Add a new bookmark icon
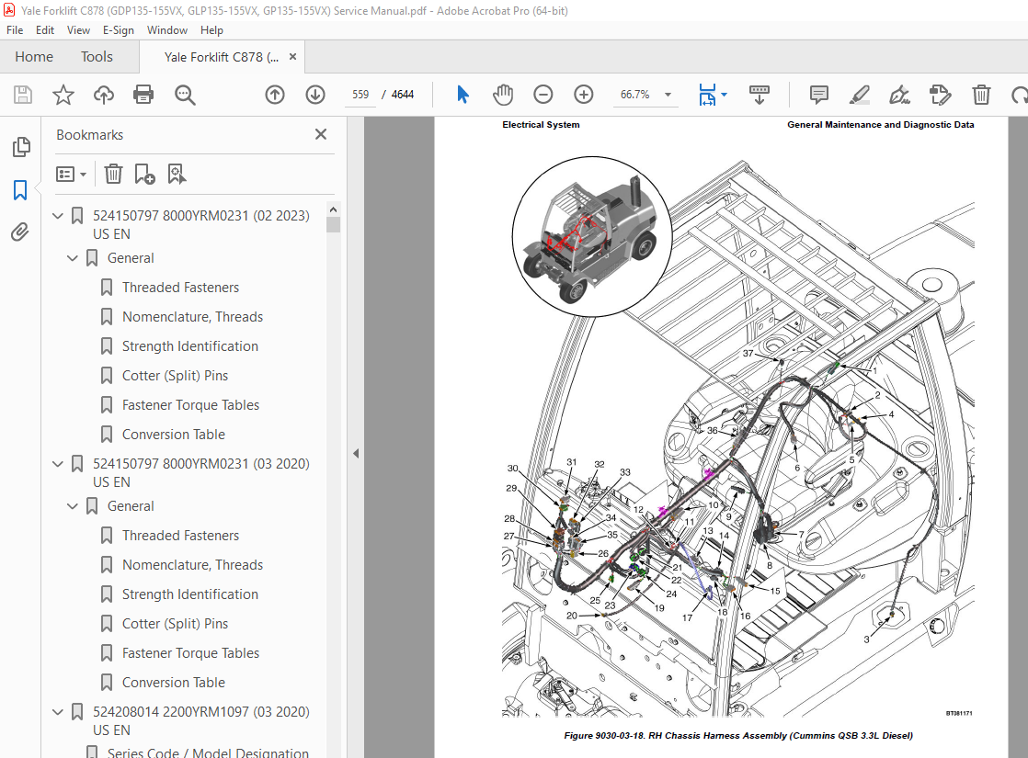Viewport: 1028px width, 758px height. click(x=144, y=175)
